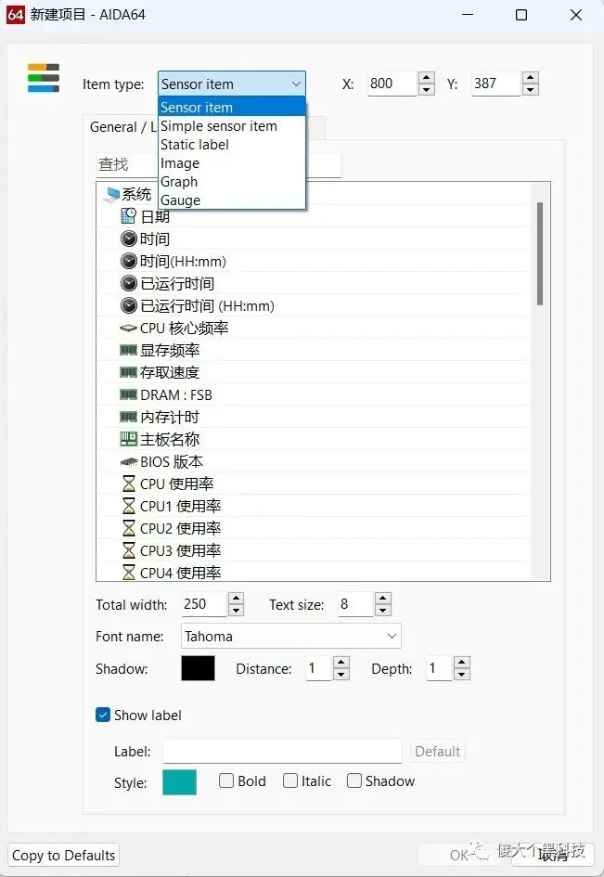Choose Graph item type
This screenshot has height=877, width=604.
pos(232,181)
